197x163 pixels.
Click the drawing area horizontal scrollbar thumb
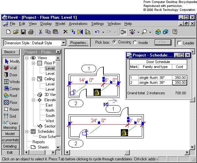[127, 152]
